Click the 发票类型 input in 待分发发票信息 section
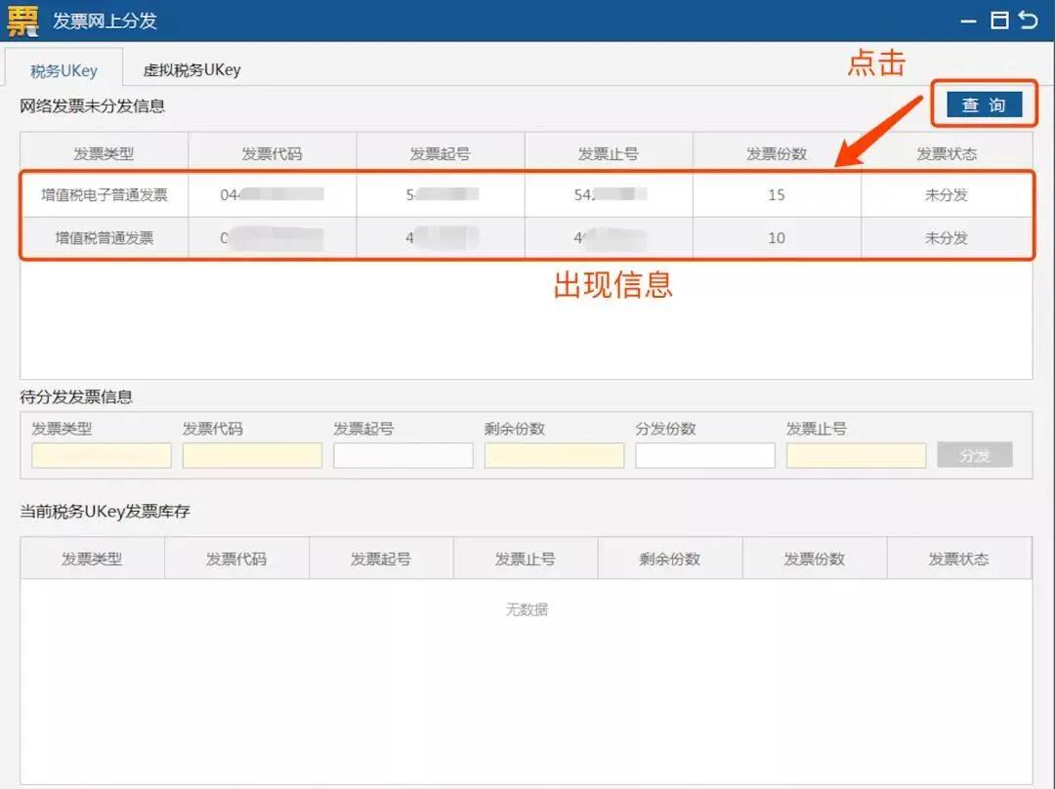 point(101,455)
